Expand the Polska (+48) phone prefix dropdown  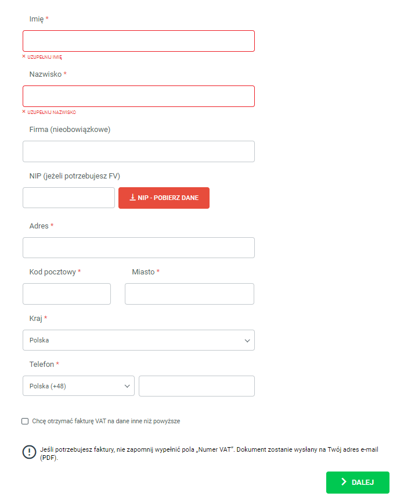pyautogui.click(x=78, y=386)
